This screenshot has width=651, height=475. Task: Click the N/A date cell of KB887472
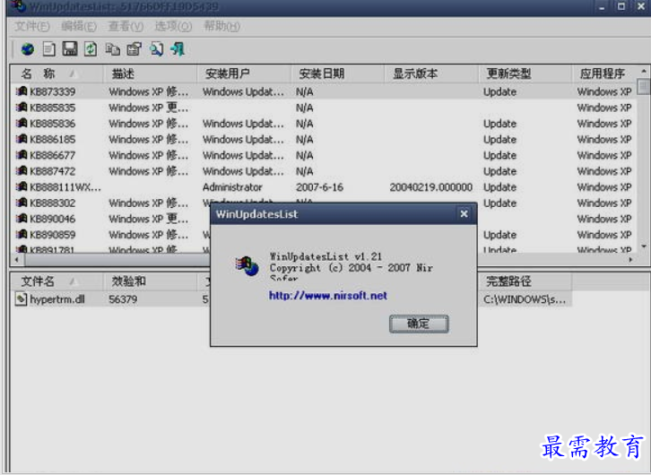(304, 171)
